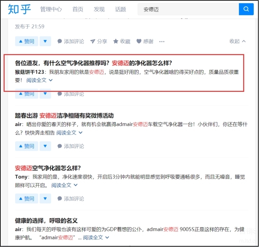
Task: Expand 阅读全文 in Tony's answer
Action: point(64,185)
